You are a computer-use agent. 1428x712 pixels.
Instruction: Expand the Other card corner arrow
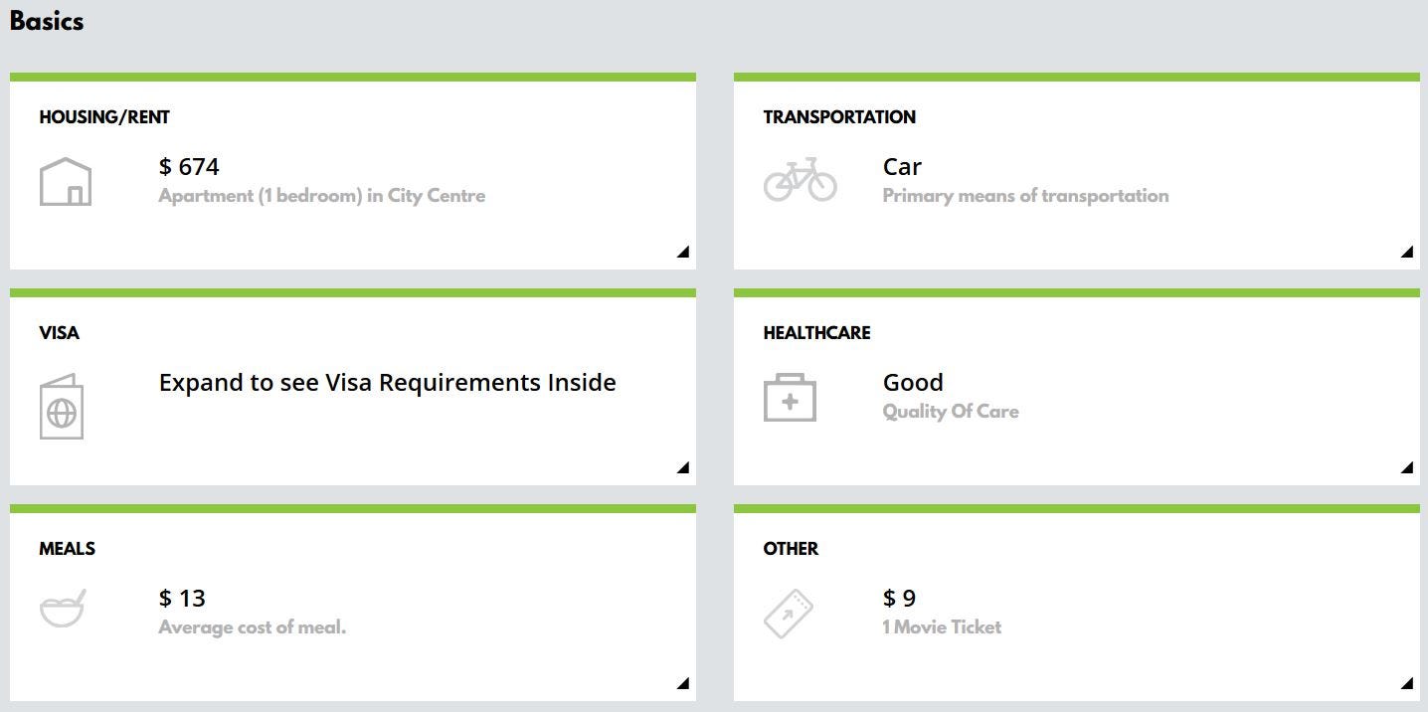click(x=1406, y=684)
